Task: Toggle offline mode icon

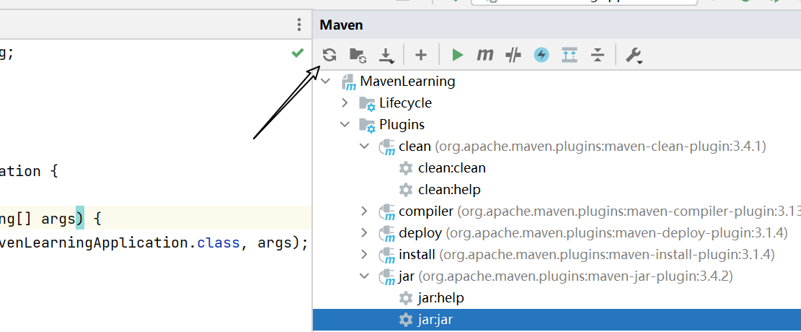Action: click(x=513, y=55)
